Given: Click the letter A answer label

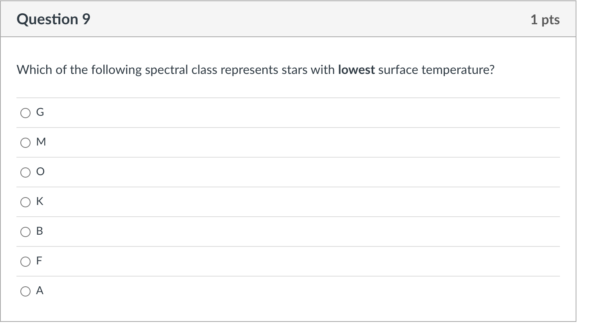Looking at the screenshot, I should pos(40,291).
